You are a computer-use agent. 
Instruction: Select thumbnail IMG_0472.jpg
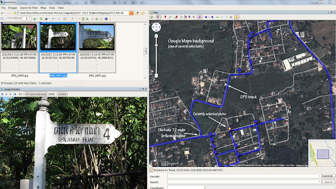(97, 48)
